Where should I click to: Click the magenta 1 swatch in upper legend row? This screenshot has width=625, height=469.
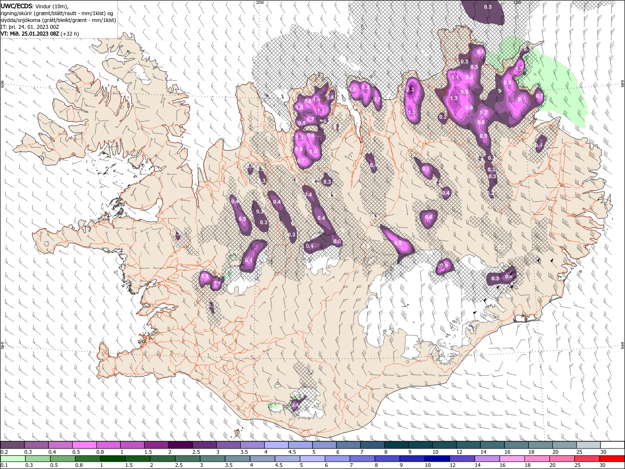click(132, 445)
